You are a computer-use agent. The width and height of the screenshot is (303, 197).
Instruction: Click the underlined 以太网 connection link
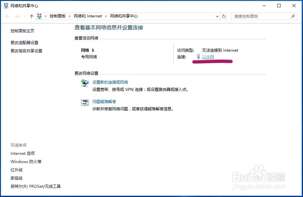point(208,57)
